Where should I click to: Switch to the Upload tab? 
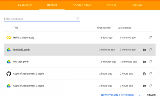[137, 5]
